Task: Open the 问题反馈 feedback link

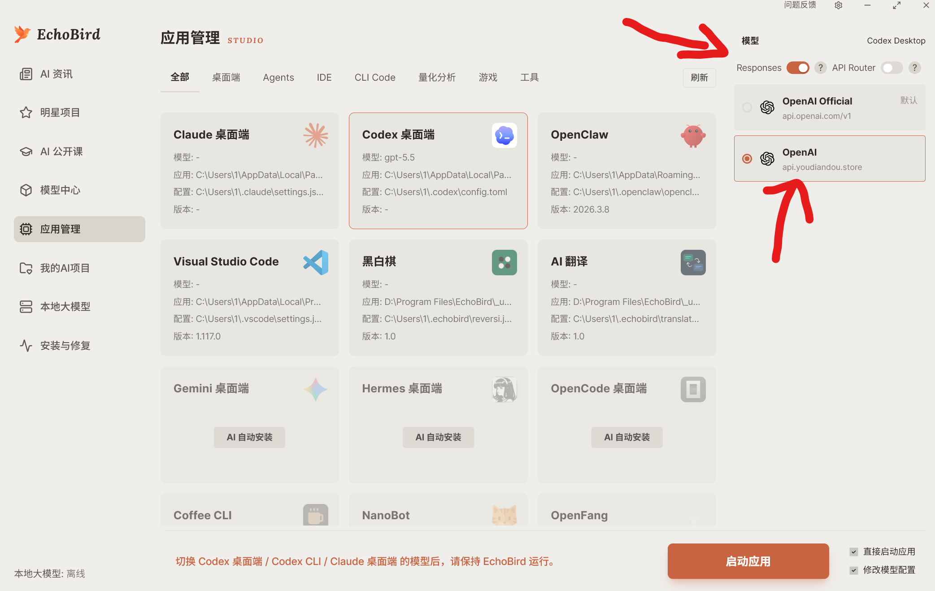Action: click(x=800, y=5)
